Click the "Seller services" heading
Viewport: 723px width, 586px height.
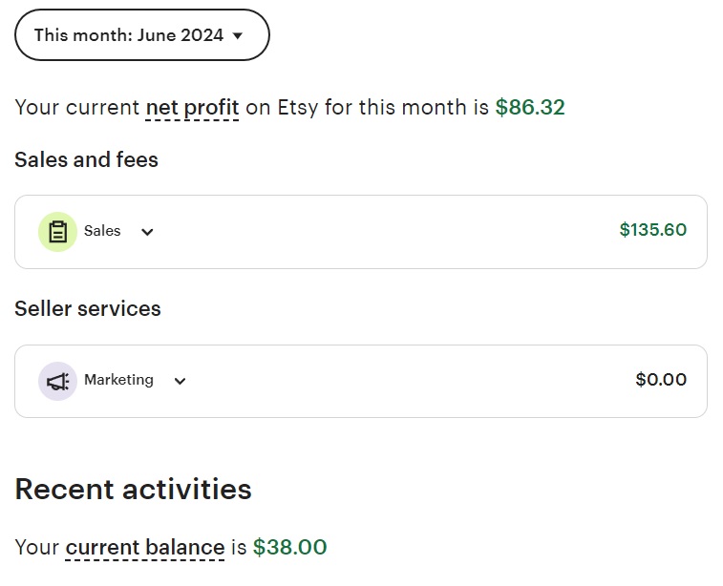88,309
